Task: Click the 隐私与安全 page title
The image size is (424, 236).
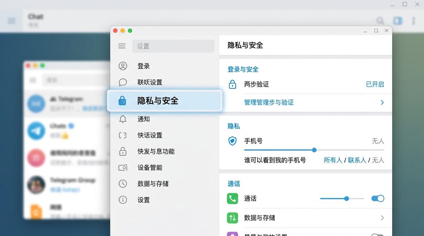Action: 245,45
